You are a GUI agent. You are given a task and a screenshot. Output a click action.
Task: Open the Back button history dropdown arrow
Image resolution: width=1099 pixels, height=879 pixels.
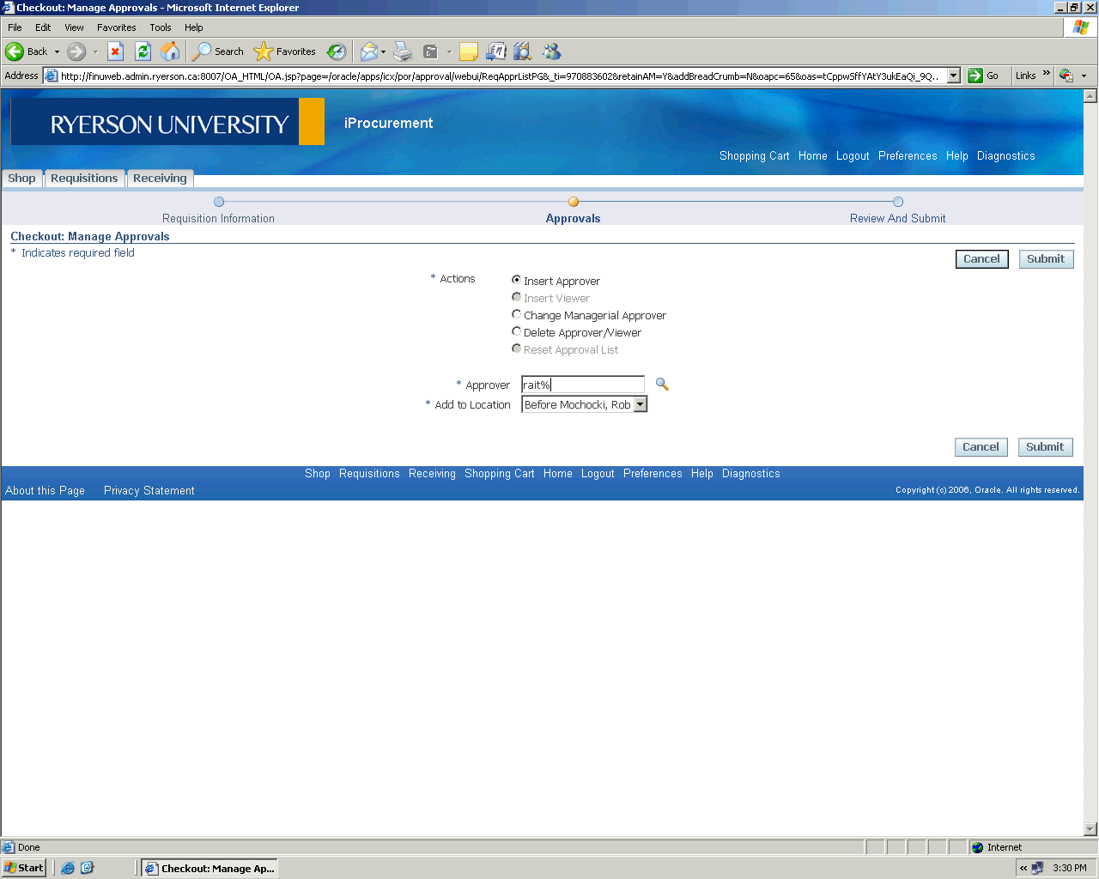coord(58,52)
